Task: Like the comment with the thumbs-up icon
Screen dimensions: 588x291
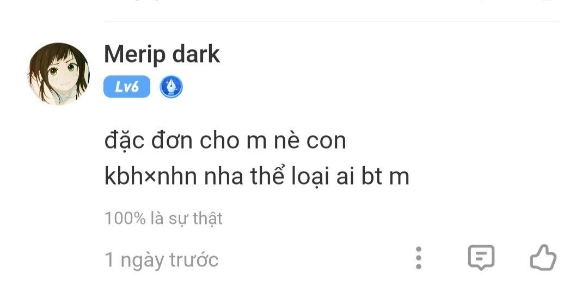Action: [x=543, y=258]
